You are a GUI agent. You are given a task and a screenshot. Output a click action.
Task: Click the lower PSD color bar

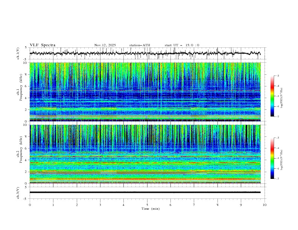click(272, 158)
